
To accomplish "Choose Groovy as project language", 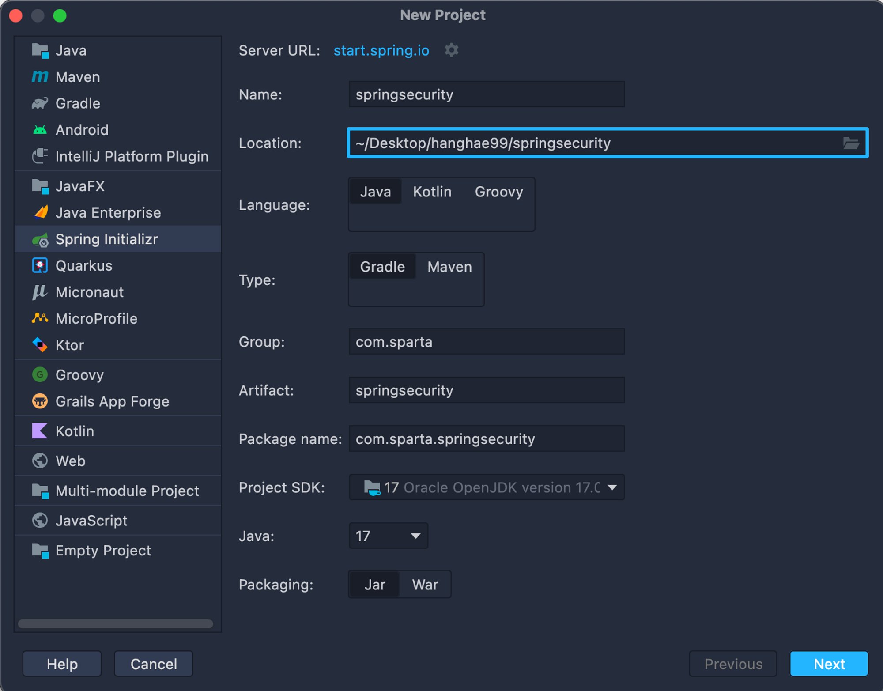I will click(x=498, y=192).
